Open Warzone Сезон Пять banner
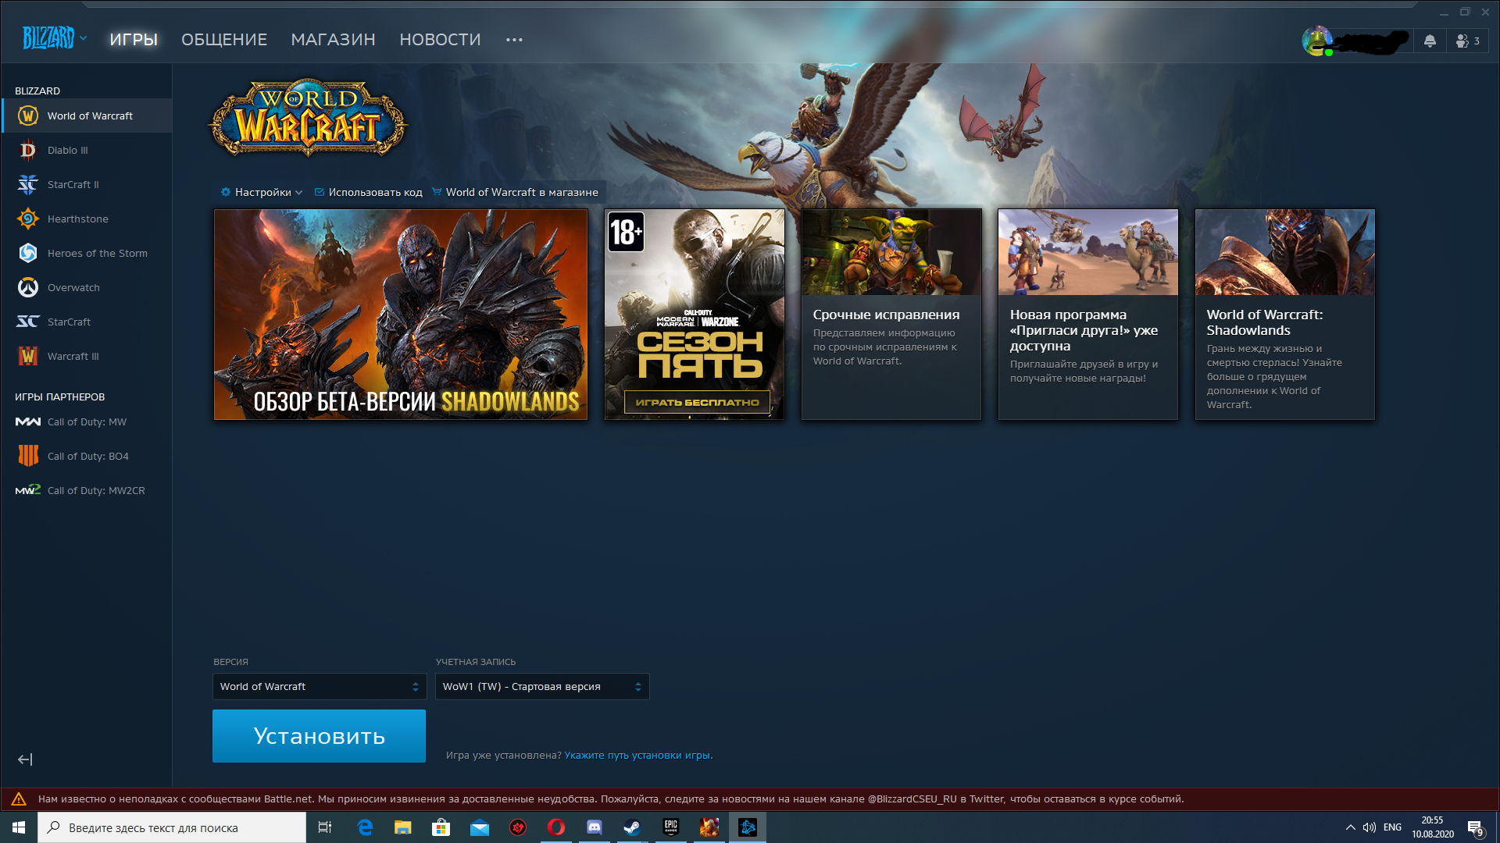This screenshot has height=843, width=1500. click(695, 315)
